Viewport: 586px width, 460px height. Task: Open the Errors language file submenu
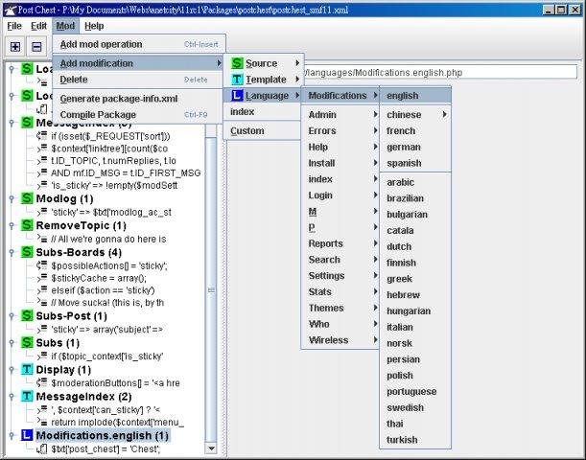(x=340, y=130)
